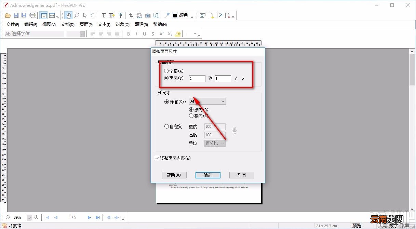Click the rotate page icon
Image resolution: width=416 pixels, height=229 pixels.
pos(203,15)
